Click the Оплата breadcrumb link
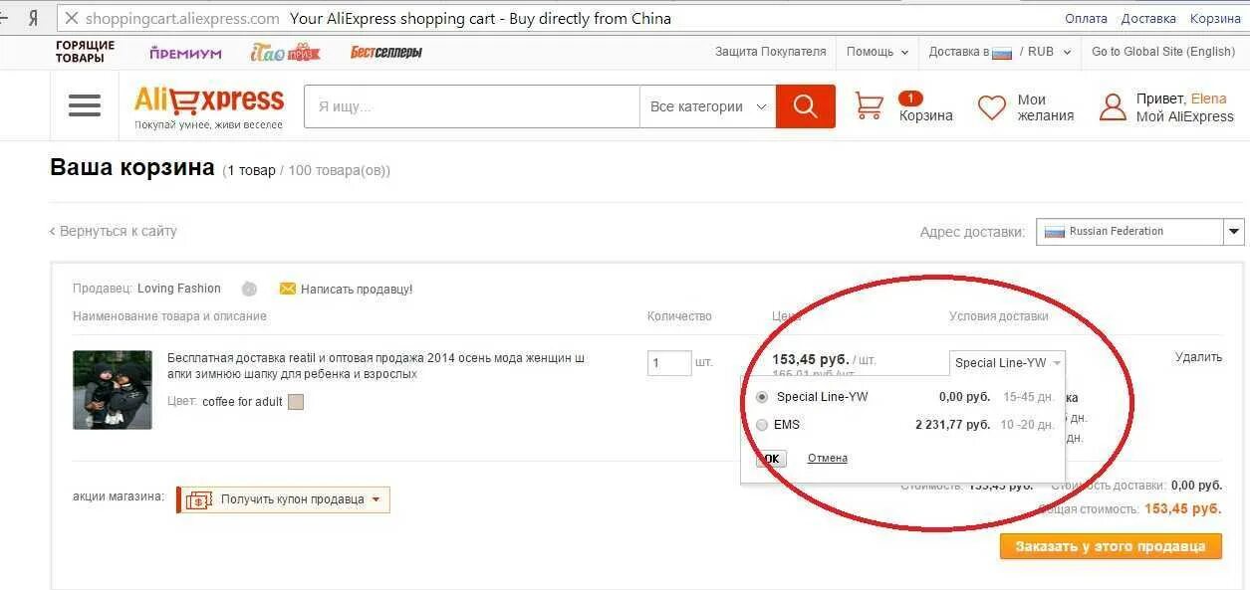The height and width of the screenshot is (590, 1250). 1086,18
